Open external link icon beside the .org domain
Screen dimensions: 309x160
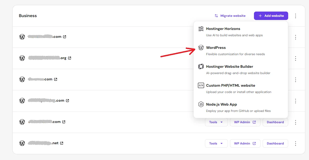[x=70, y=58]
